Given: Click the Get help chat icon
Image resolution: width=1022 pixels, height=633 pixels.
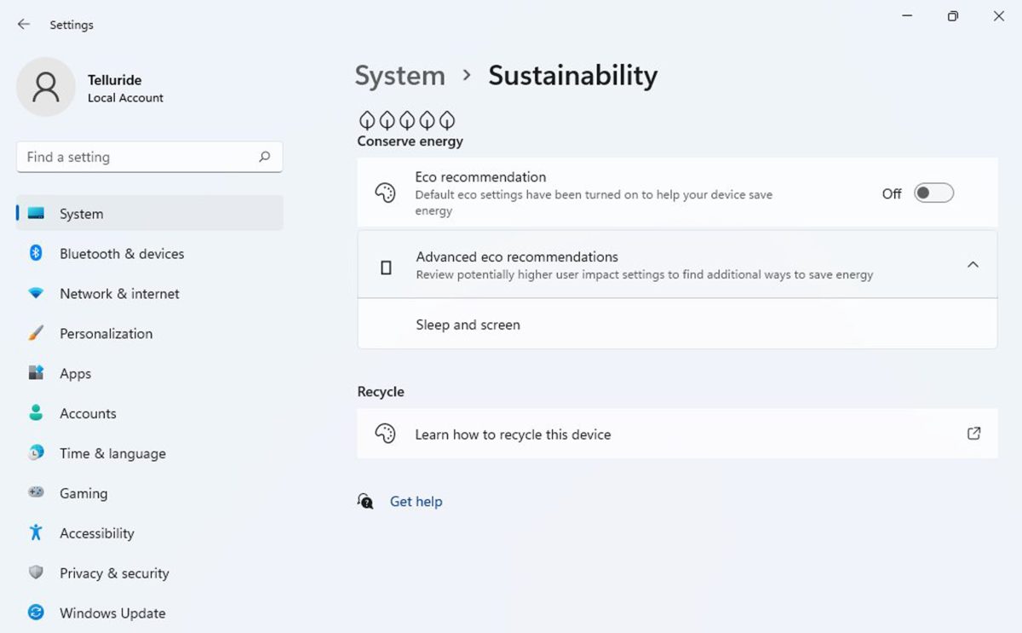Looking at the screenshot, I should point(365,501).
